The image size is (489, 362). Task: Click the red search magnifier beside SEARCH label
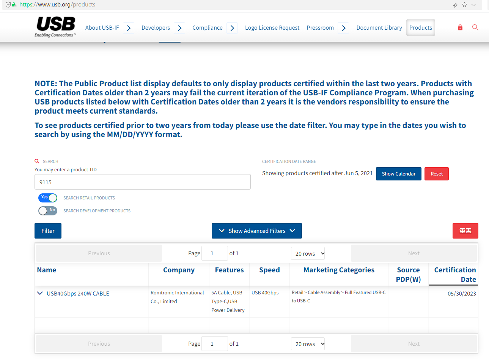coord(37,161)
